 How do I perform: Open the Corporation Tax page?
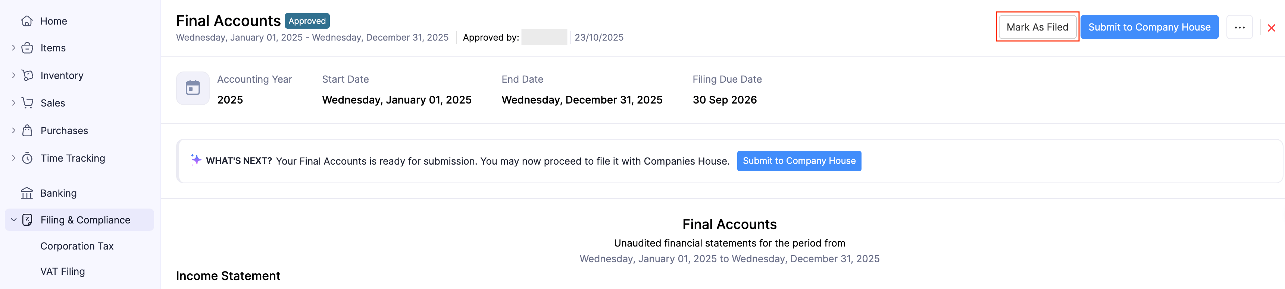pyautogui.click(x=77, y=246)
